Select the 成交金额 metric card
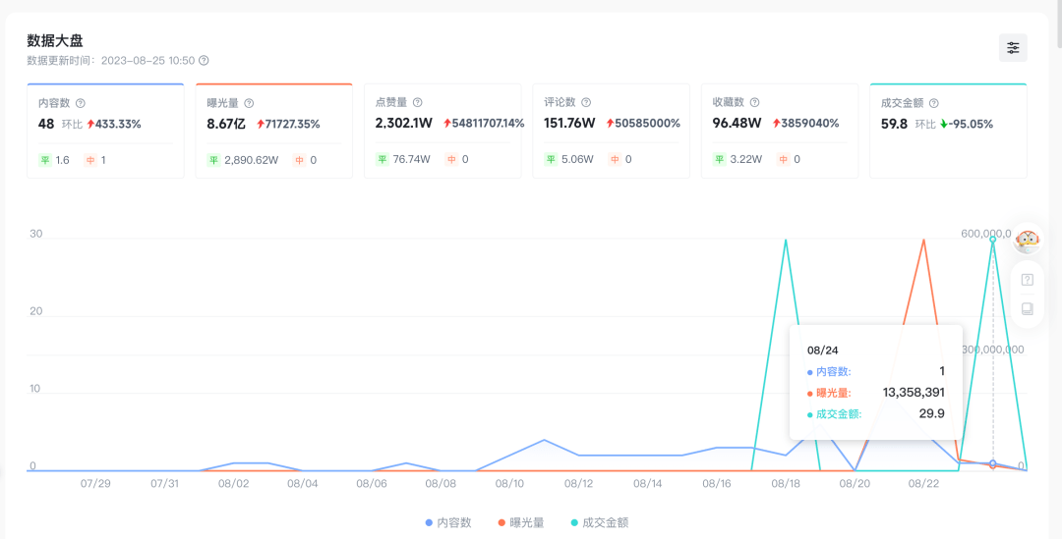The image size is (1062, 539). pyautogui.click(x=948, y=131)
